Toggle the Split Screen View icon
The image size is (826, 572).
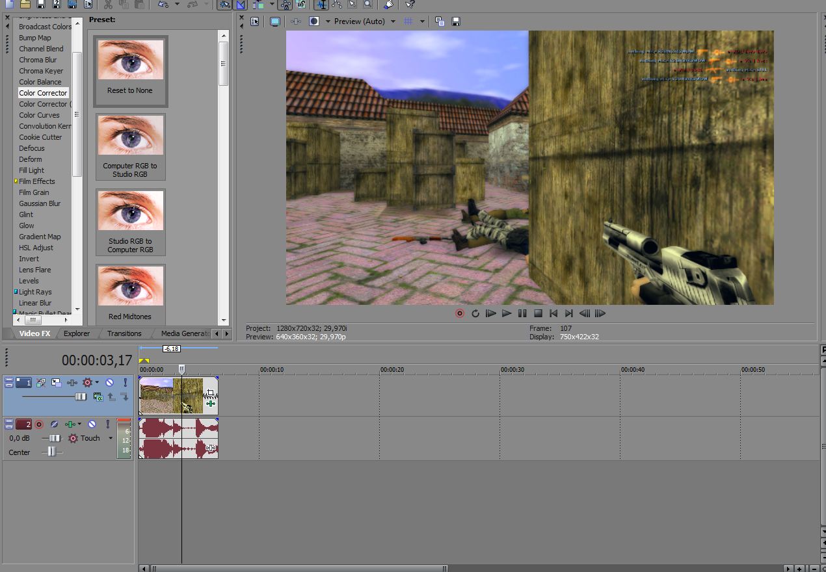(x=314, y=21)
